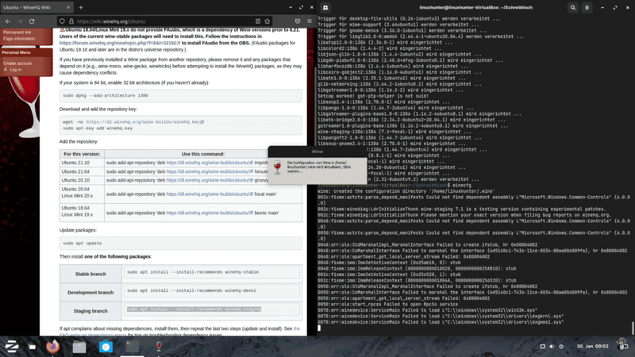Follow the Permanent link sidebar entry
635x357 pixels.
tap(17, 33)
